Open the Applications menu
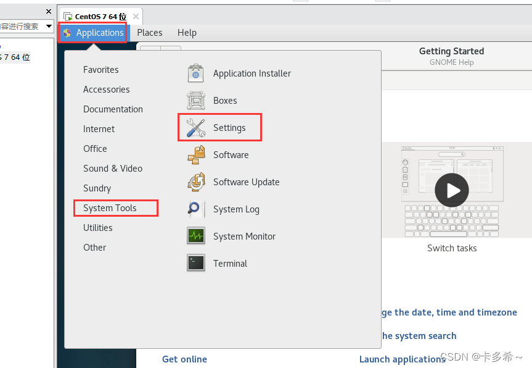 (93, 33)
